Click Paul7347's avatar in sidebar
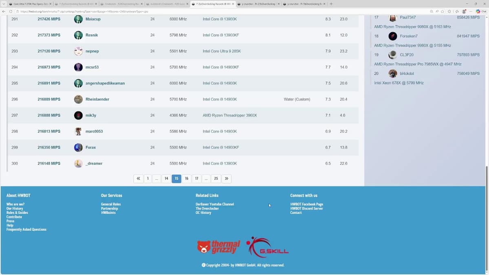The width and height of the screenshot is (489, 275). (x=392, y=18)
